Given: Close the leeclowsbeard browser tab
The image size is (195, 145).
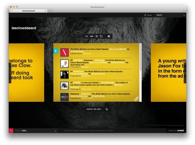Looking at the screenshot, I should [x=45, y=11].
